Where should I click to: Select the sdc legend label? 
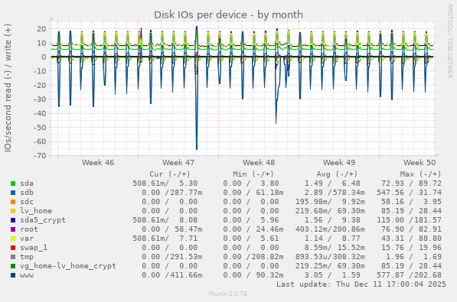point(27,202)
